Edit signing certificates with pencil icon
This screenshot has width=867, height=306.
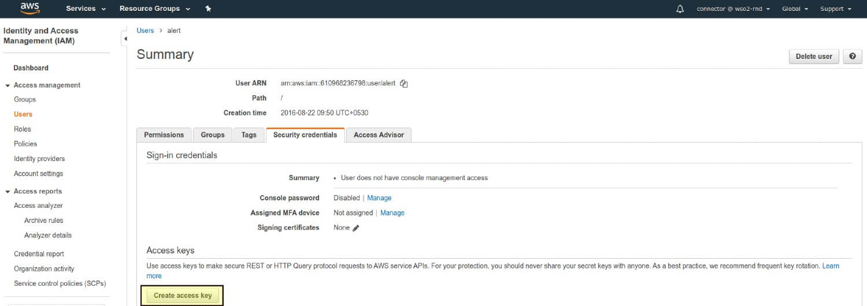click(356, 228)
